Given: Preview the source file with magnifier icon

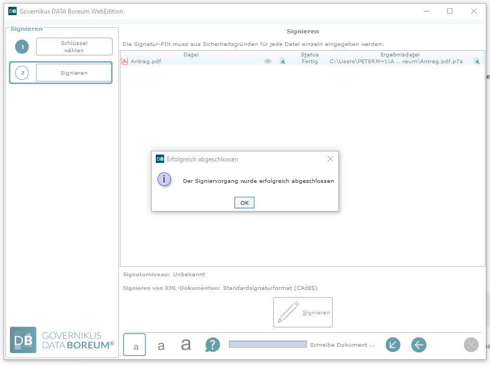Looking at the screenshot, I should tap(283, 62).
